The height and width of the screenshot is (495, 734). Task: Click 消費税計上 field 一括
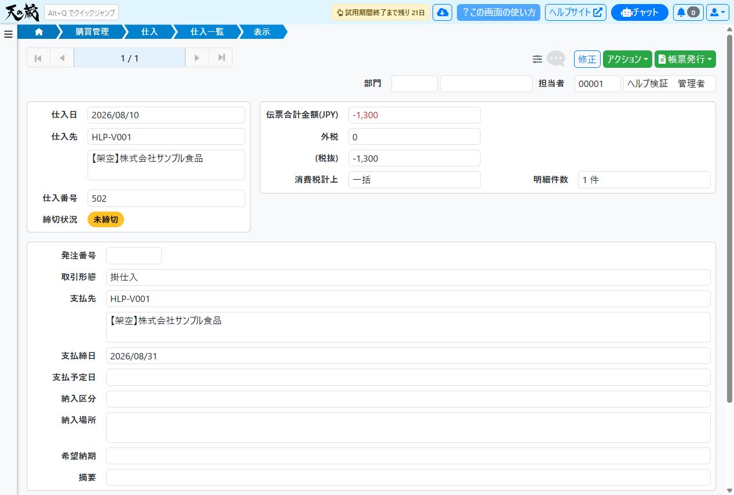[415, 180]
